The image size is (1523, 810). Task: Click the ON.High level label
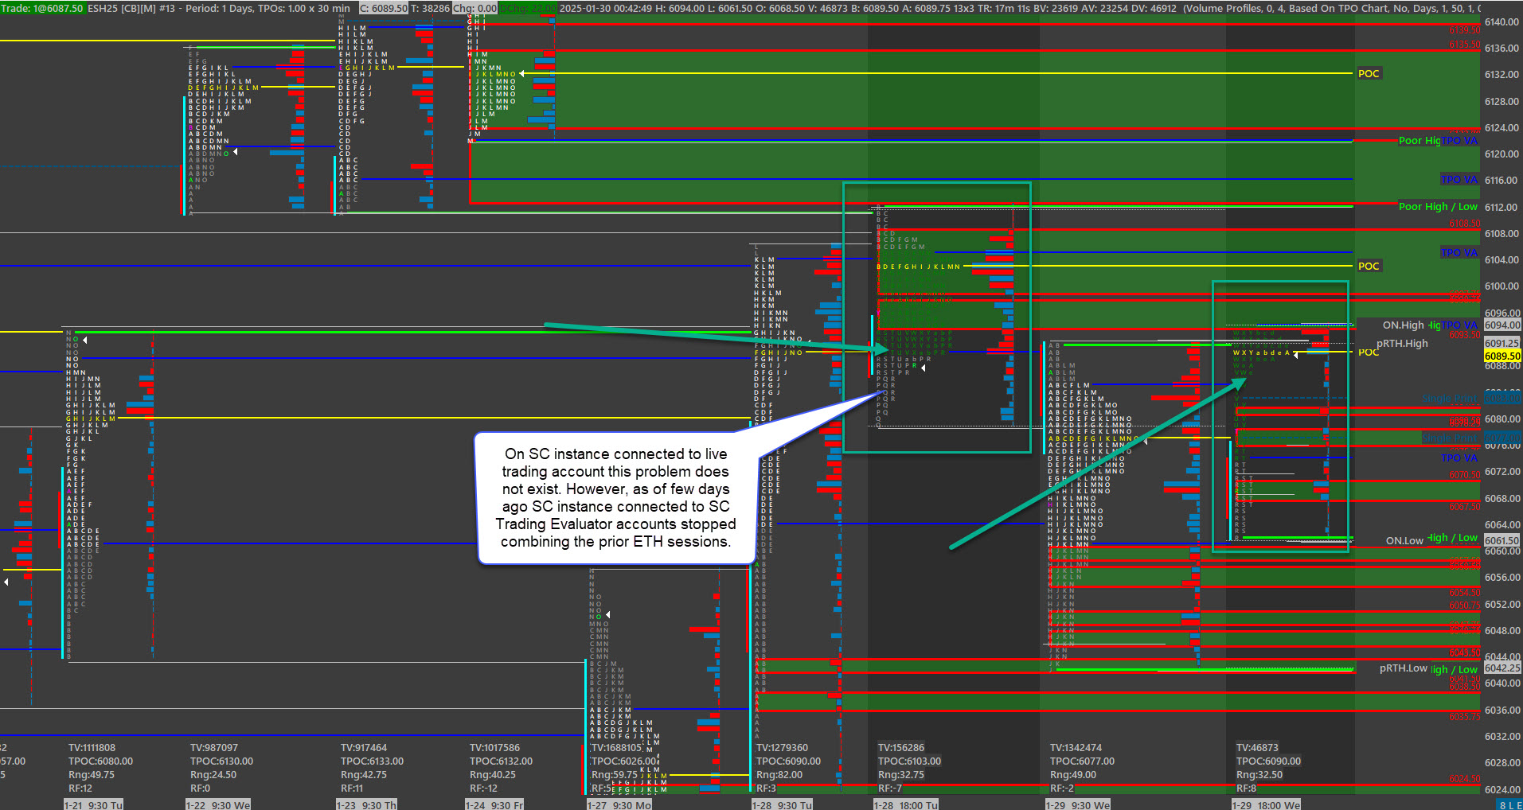point(1403,325)
